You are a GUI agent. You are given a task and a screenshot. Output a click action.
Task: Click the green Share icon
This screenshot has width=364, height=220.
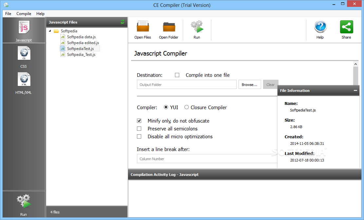click(x=346, y=27)
